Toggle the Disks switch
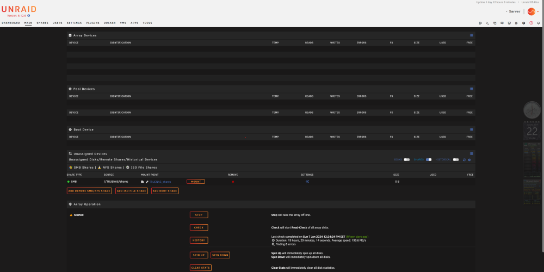Viewport: 544px width, 272px height. click(406, 159)
